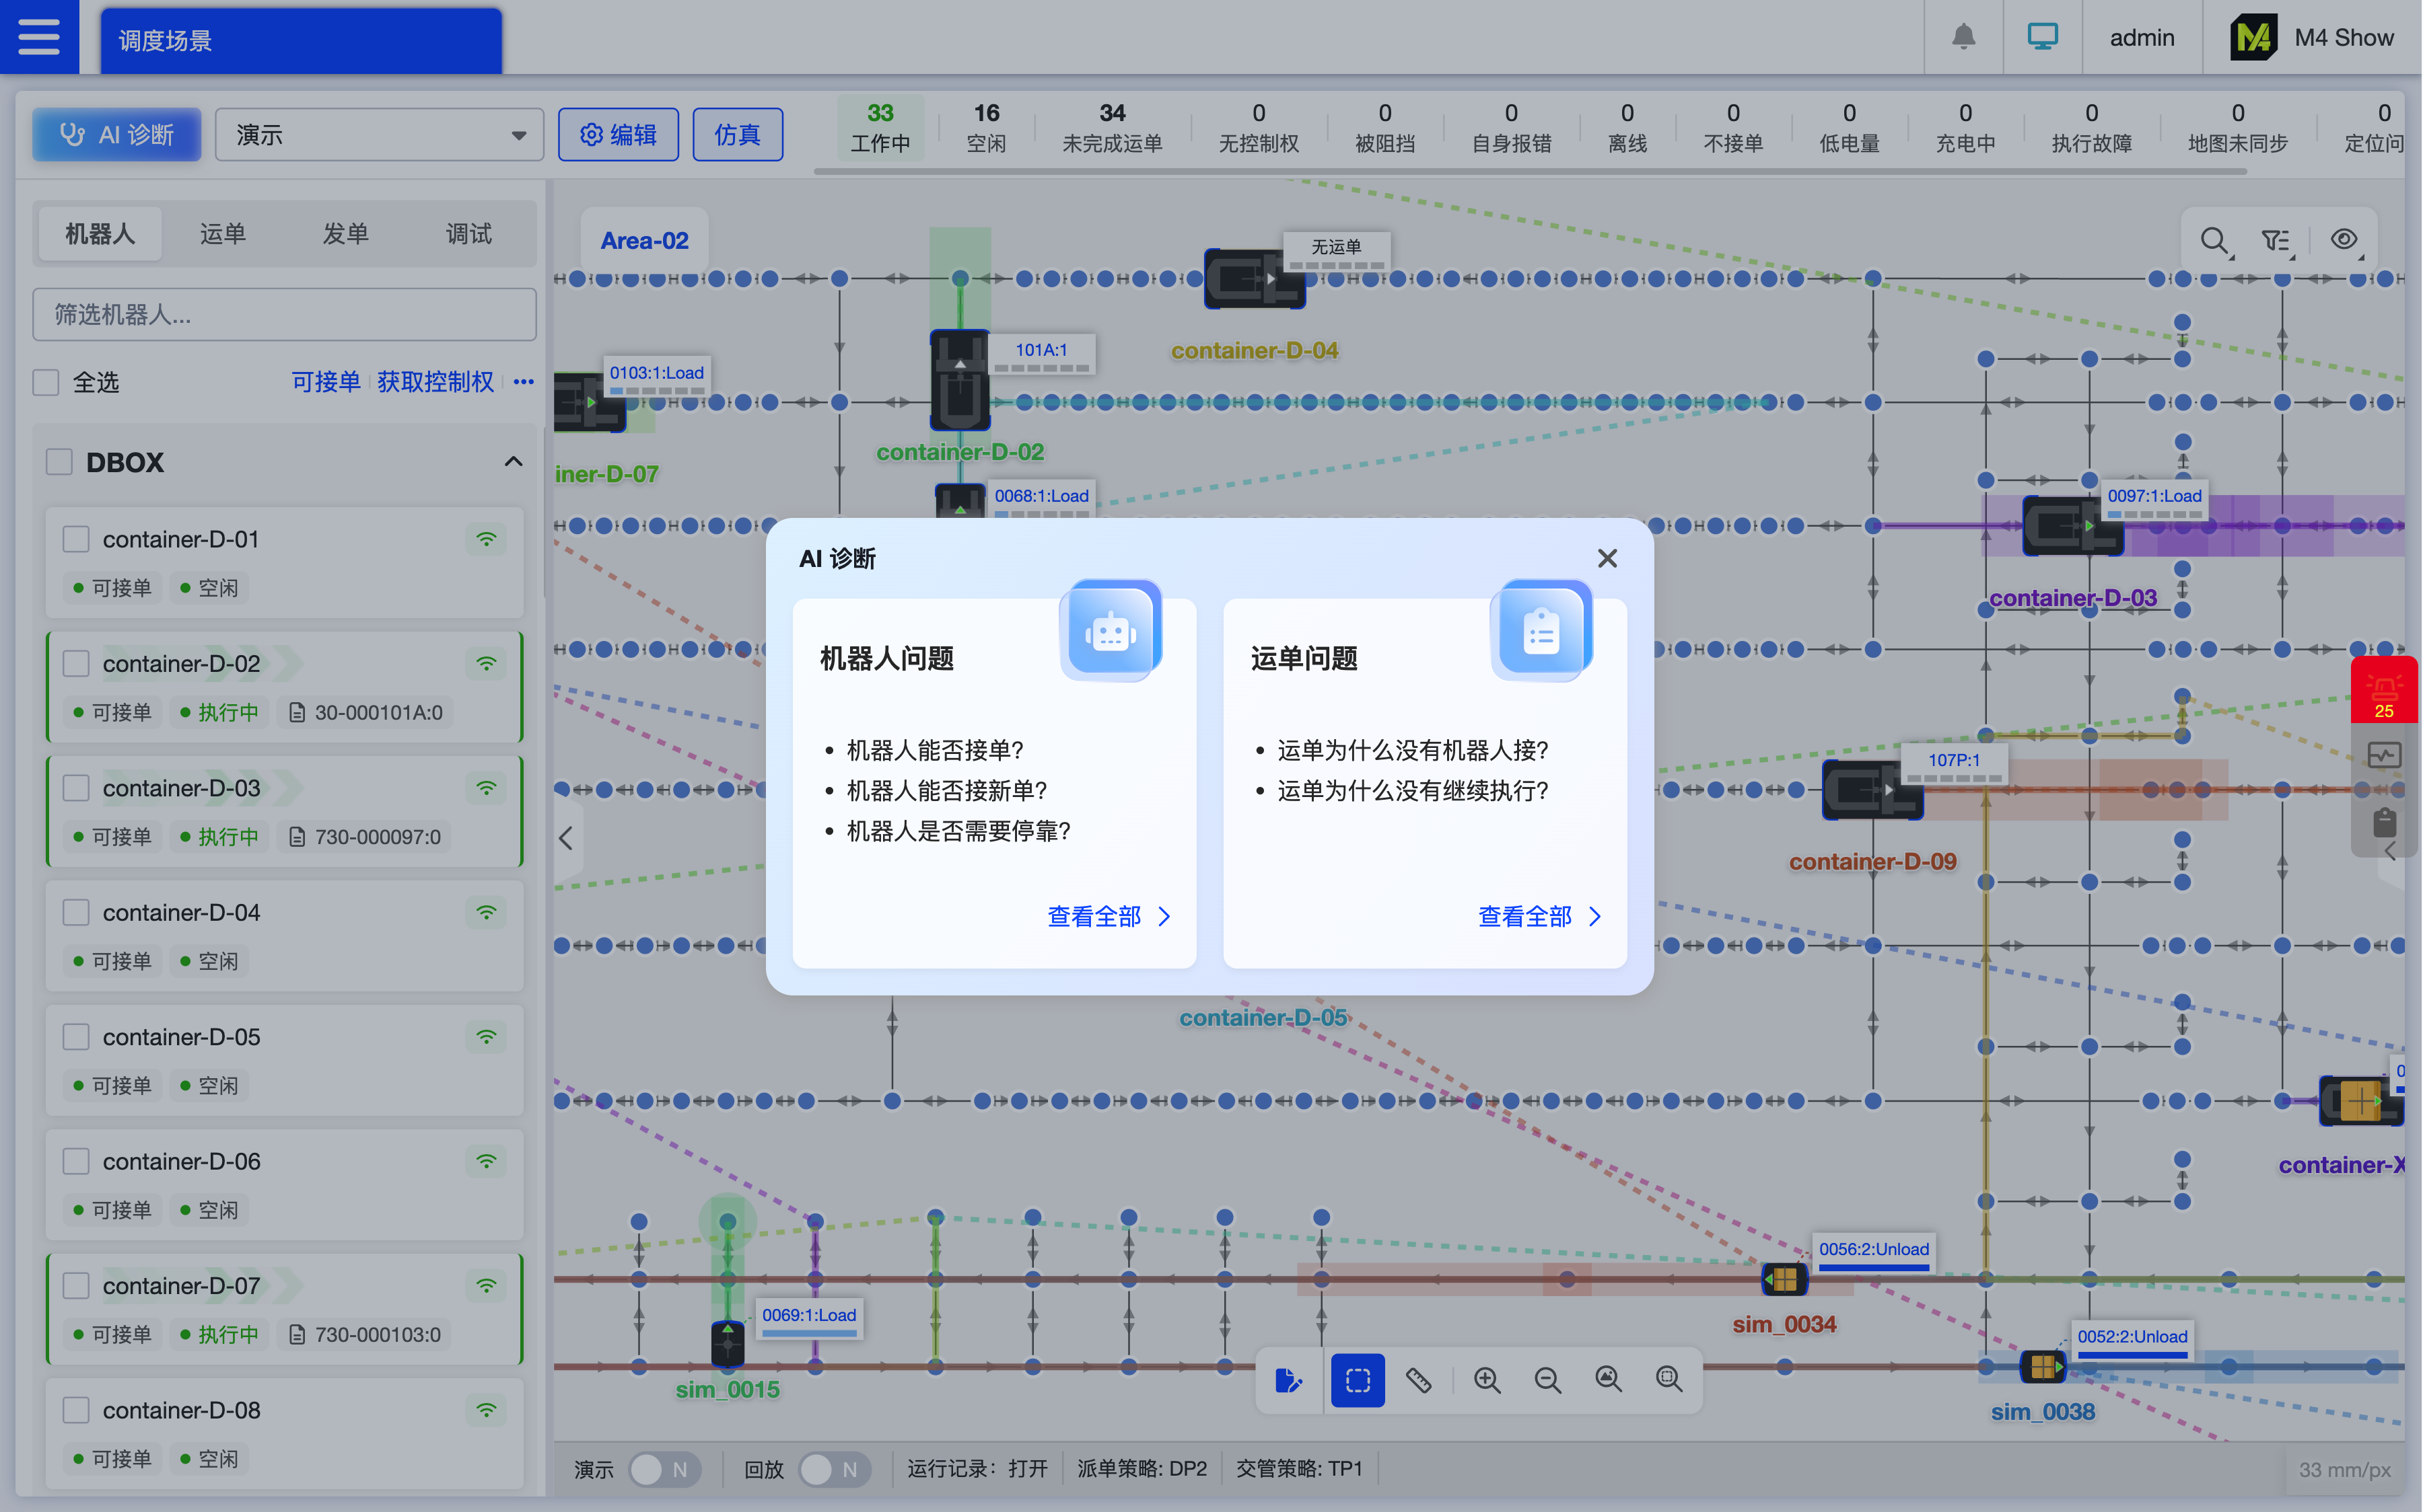Select the ruler measurement tool

[1419, 1380]
